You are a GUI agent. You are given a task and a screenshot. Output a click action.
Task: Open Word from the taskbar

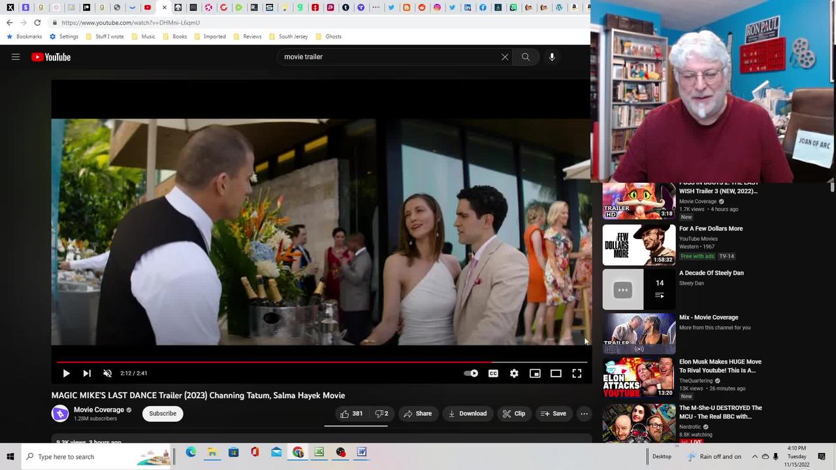(362, 452)
